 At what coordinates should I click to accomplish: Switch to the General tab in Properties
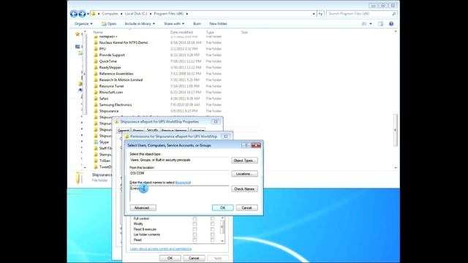pos(124,131)
